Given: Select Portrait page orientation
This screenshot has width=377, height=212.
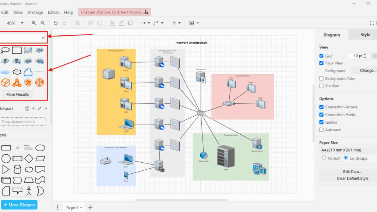Looking at the screenshot, I should 324,158.
